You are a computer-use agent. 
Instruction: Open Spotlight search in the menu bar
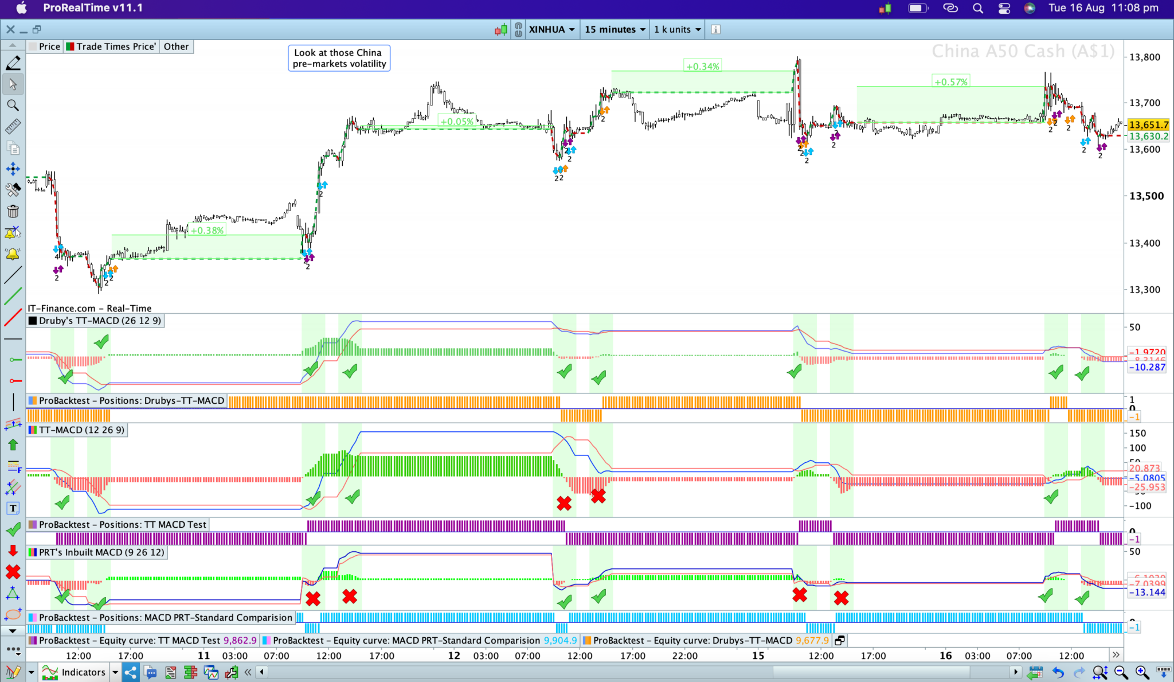coord(978,8)
